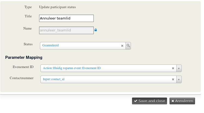Clear the Input::contact_id selection
Screen dimensions: 204x113
pyautogui.click(x=173, y=79)
